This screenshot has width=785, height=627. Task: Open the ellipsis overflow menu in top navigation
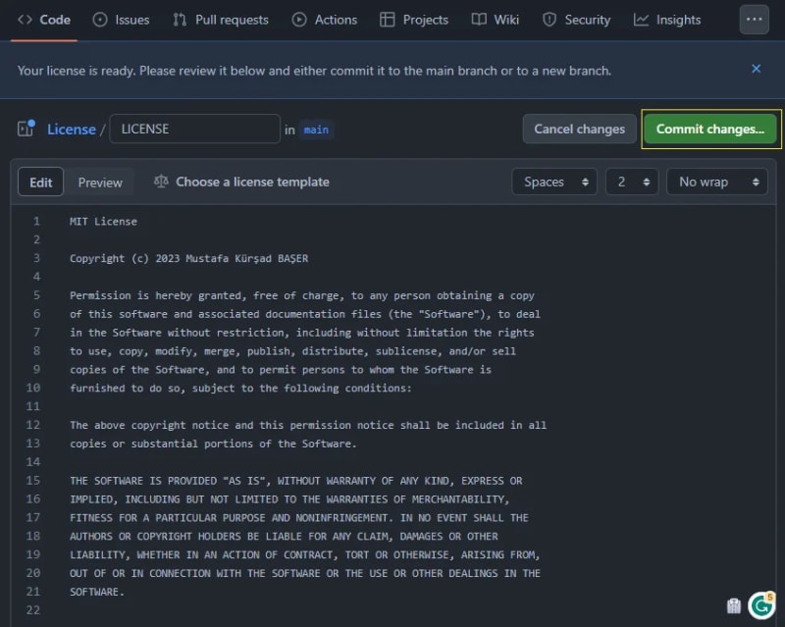tap(754, 19)
